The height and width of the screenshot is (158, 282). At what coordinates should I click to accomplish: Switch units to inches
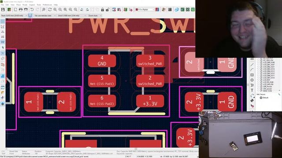point(3,32)
